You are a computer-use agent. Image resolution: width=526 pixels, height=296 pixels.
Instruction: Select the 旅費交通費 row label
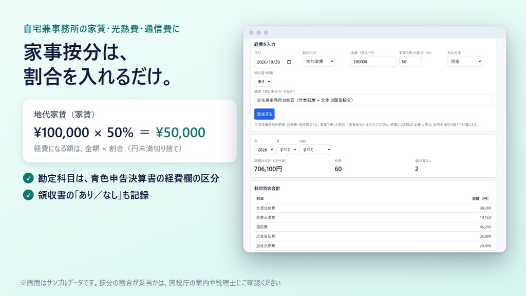pyautogui.click(x=266, y=217)
